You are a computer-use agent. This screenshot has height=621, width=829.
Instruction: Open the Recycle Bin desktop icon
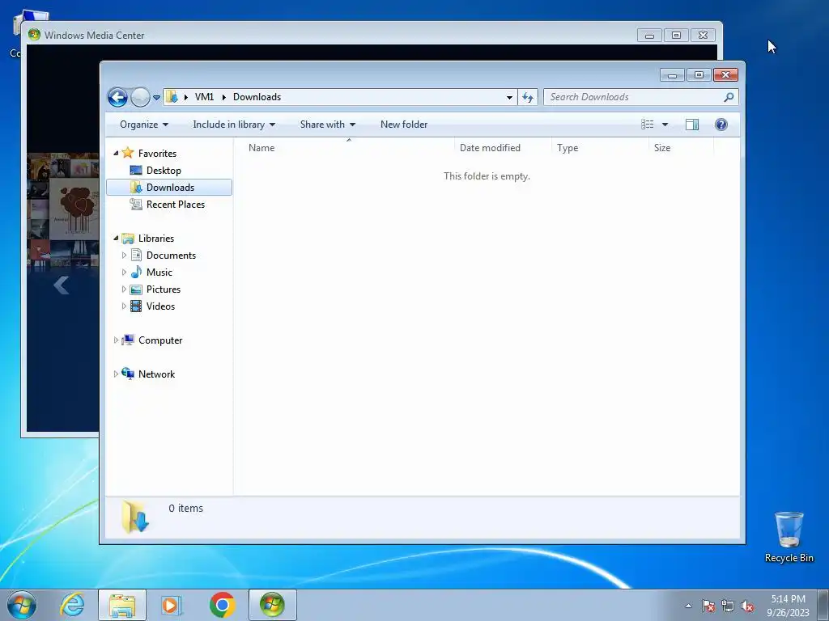point(789,537)
